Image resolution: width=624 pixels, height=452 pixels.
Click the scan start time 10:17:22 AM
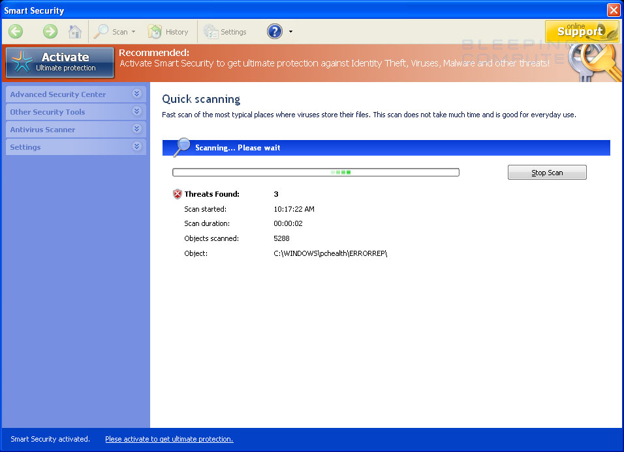294,209
